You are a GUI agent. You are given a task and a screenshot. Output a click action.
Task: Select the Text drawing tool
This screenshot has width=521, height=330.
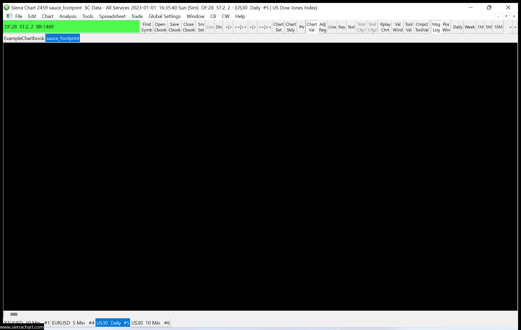[x=351, y=27]
